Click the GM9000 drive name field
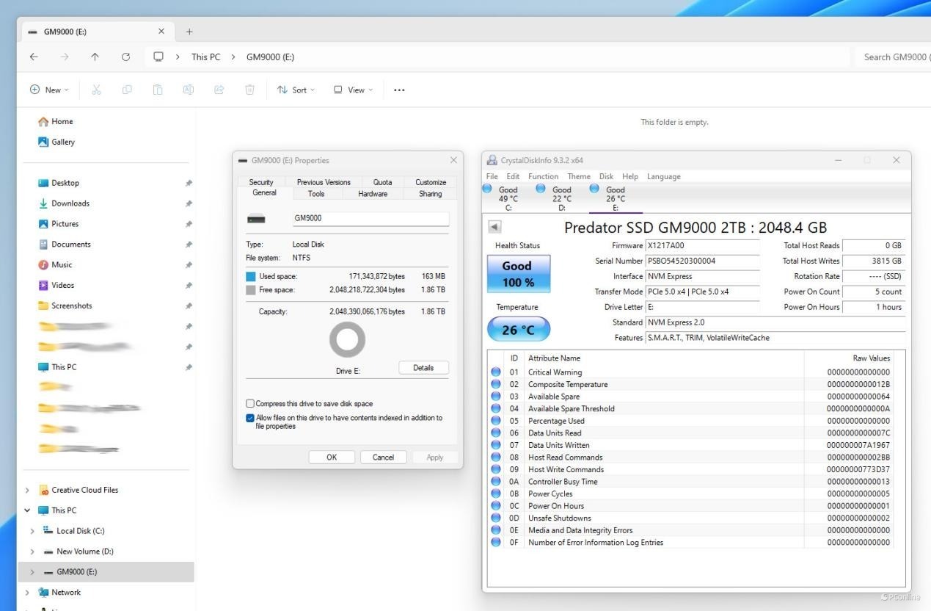 370,218
